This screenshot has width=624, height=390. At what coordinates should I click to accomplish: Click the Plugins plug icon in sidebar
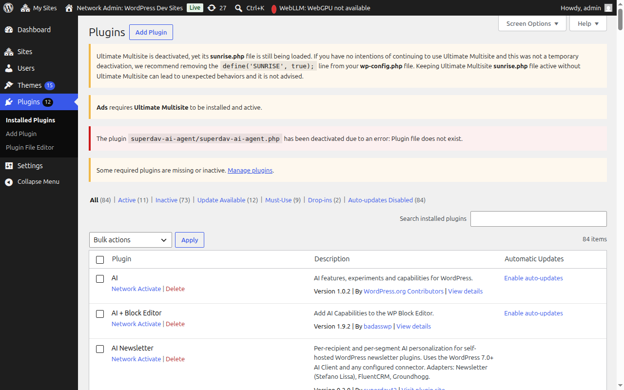9,102
